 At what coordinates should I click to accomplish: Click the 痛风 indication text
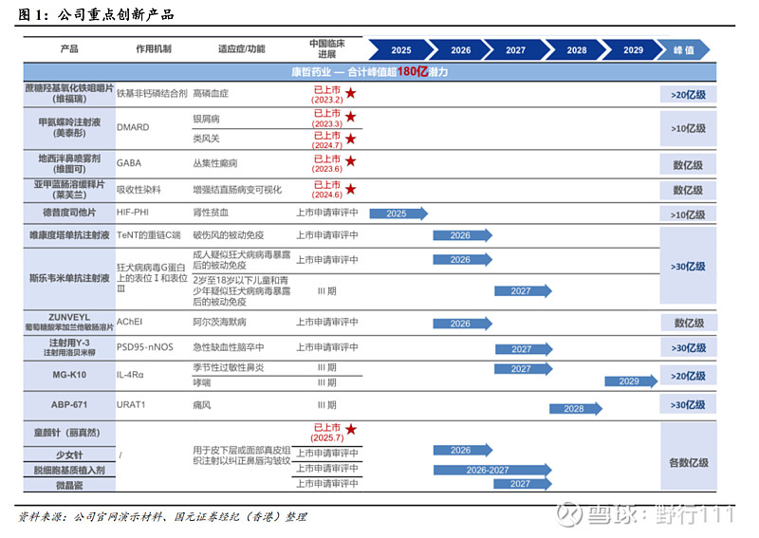(x=202, y=405)
